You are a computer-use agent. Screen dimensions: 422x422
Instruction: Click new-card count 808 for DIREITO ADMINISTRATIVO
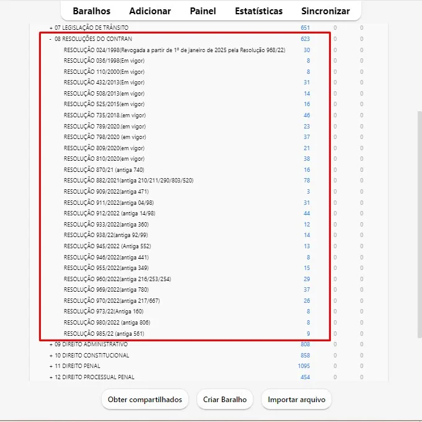pyautogui.click(x=306, y=344)
